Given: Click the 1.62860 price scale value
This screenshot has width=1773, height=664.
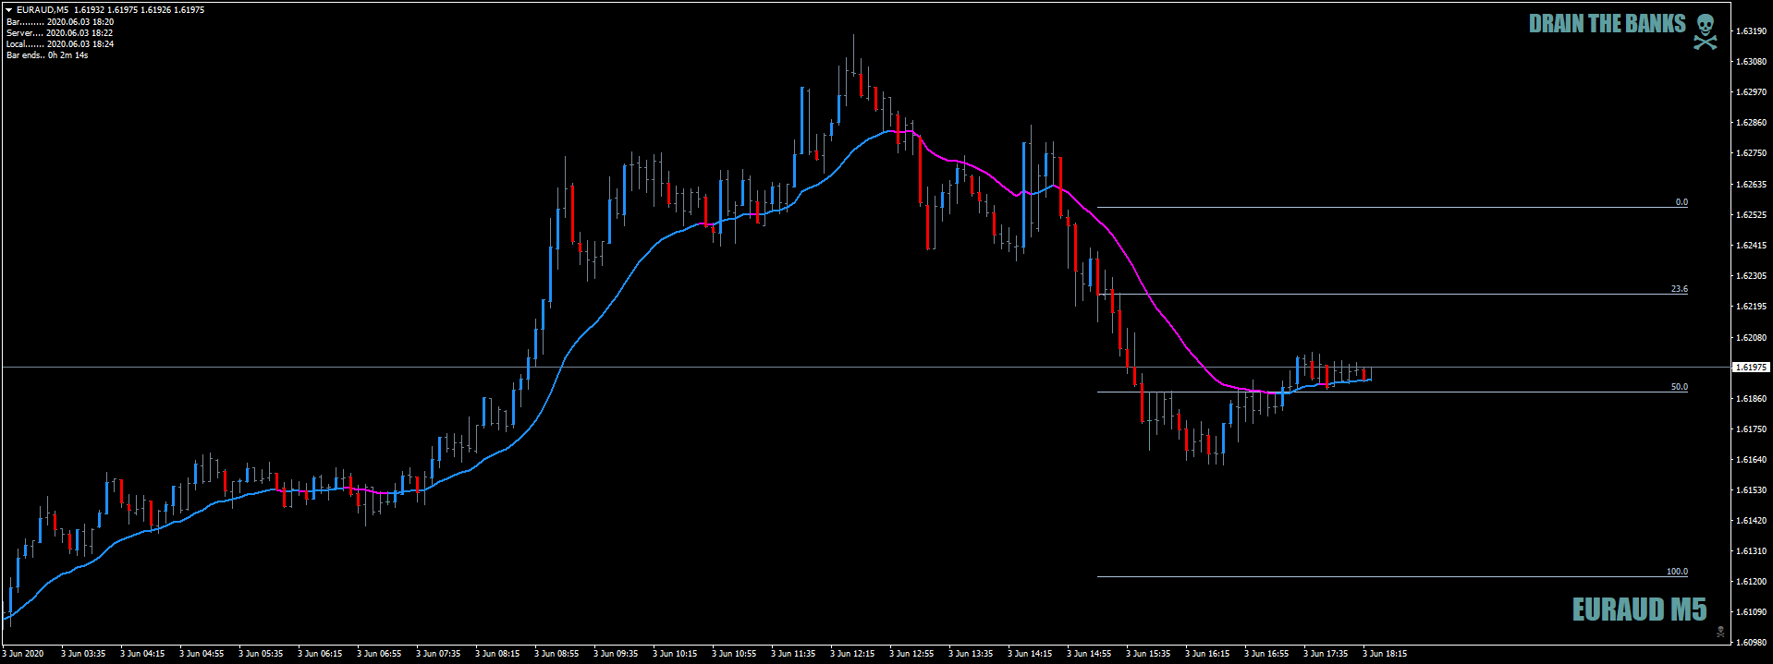Looking at the screenshot, I should click(1752, 123).
